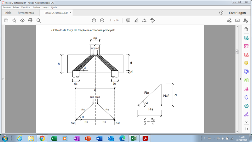
Task: Click the volume speaker tray icon
Action: pos(223,139)
